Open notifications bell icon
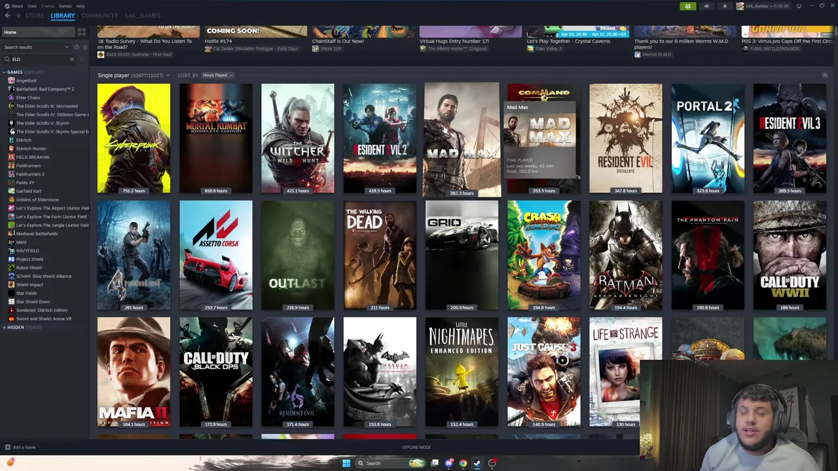This screenshot has height=471, width=838. point(725,6)
